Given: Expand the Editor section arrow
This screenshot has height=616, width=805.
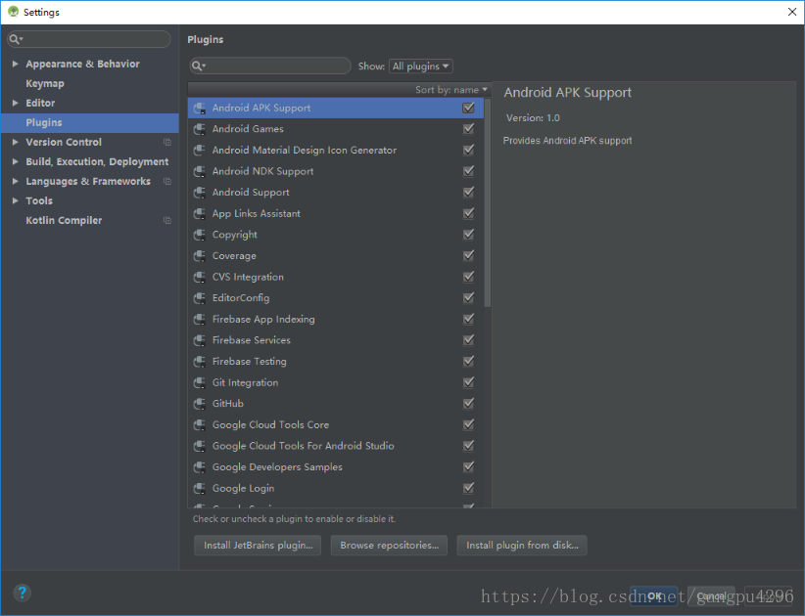Looking at the screenshot, I should 15,103.
